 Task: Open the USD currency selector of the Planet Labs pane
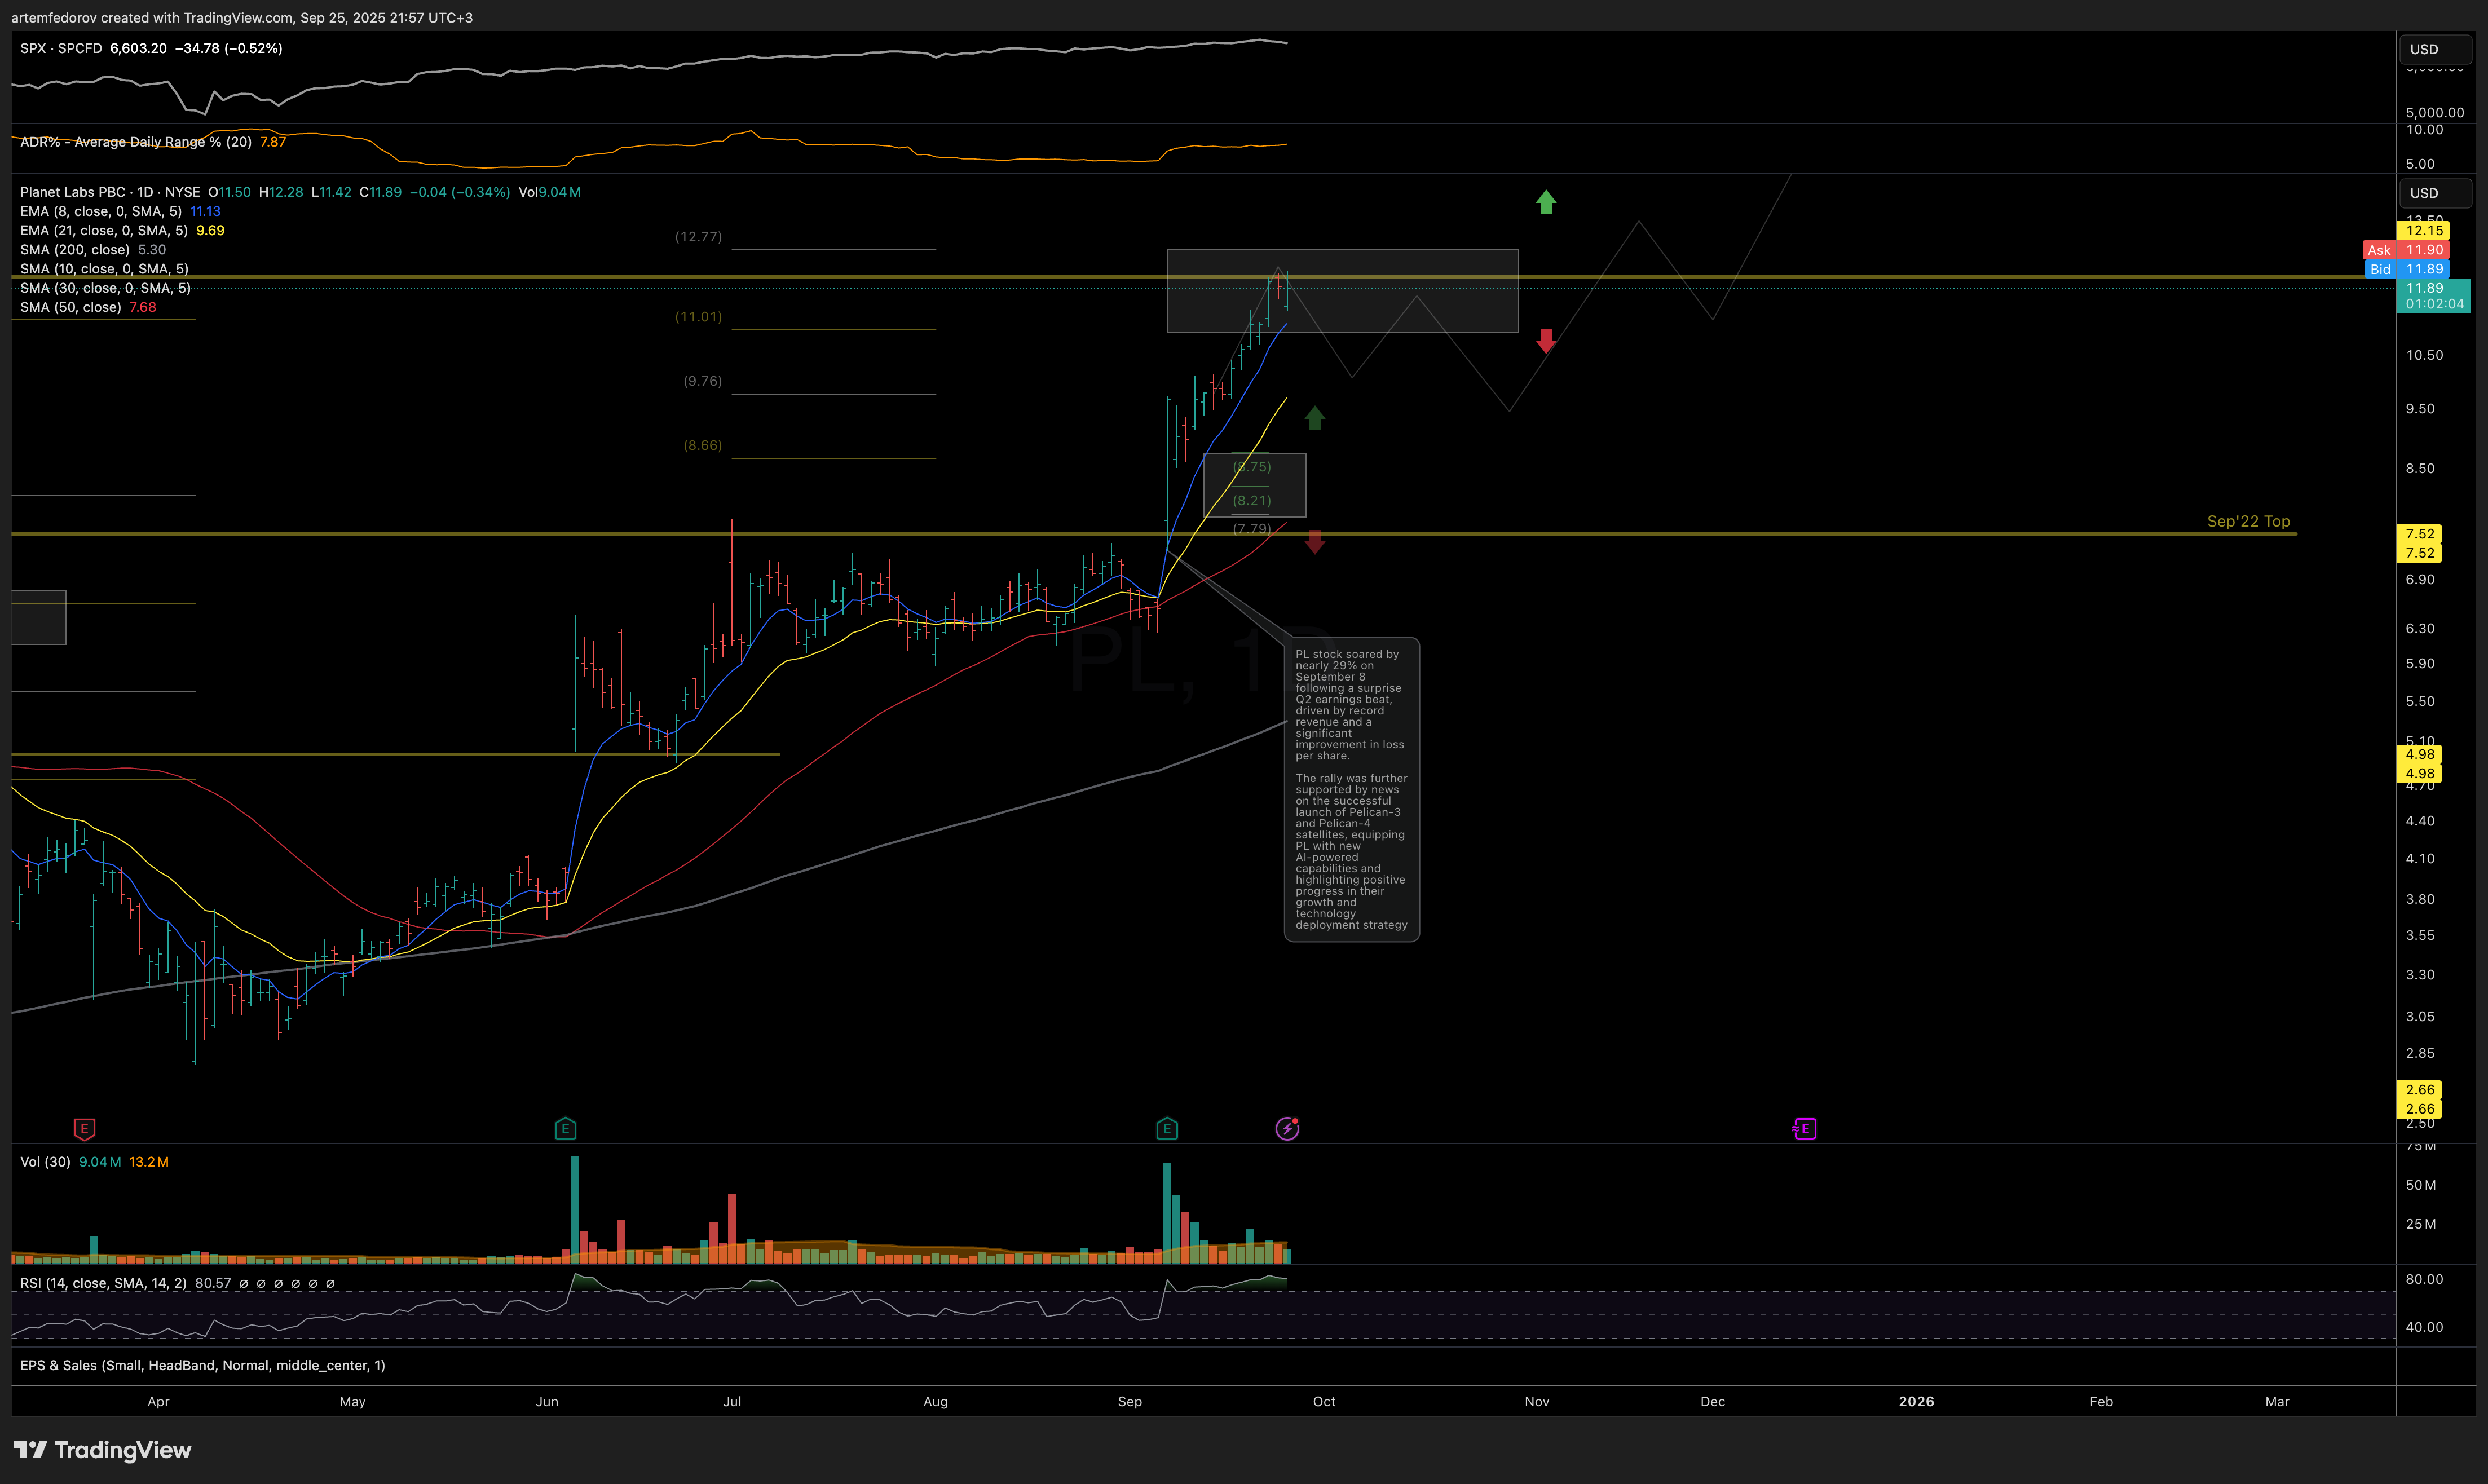2435,193
